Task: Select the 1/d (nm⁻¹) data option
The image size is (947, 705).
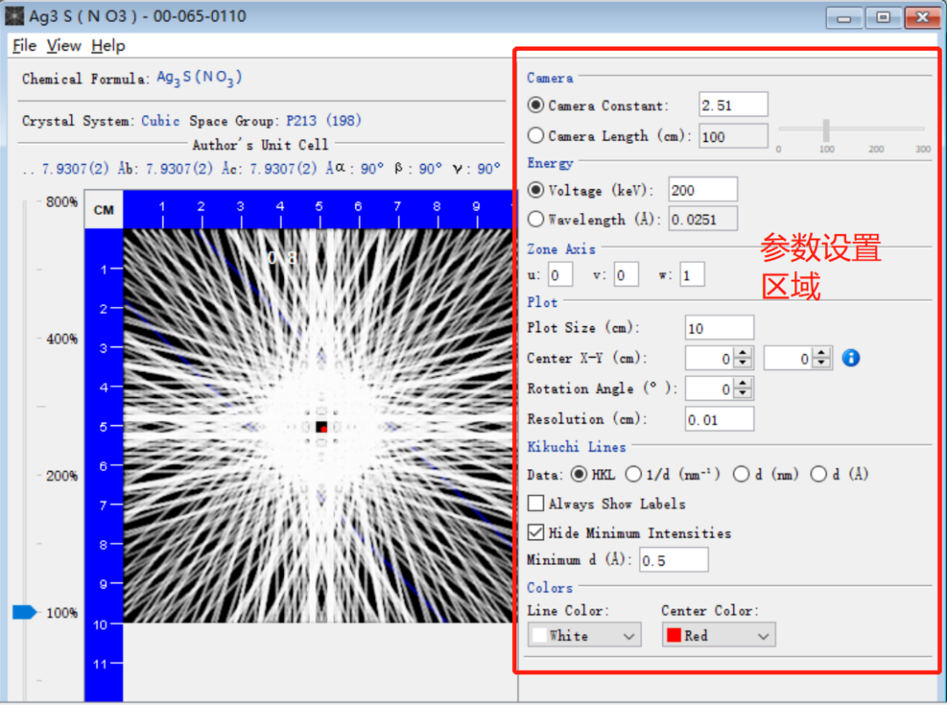Action: (x=633, y=474)
